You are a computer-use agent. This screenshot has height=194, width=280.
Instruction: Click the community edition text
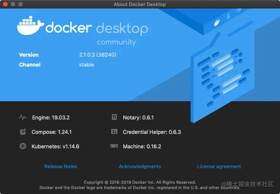coord(116,42)
